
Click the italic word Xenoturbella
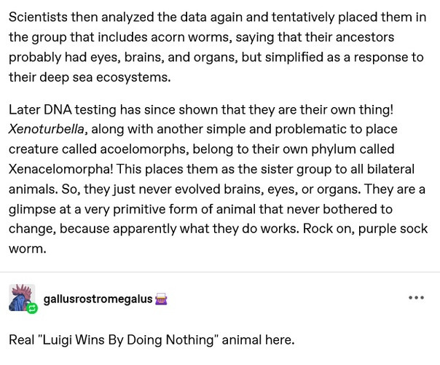[x=47, y=130]
